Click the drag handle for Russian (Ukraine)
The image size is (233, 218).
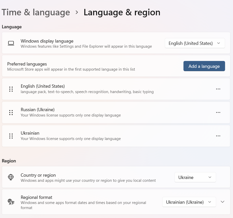(x=11, y=112)
